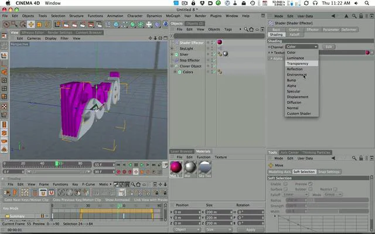
Task: Toggle Rubber checkbox in Soft Selection
Action: tap(310, 189)
